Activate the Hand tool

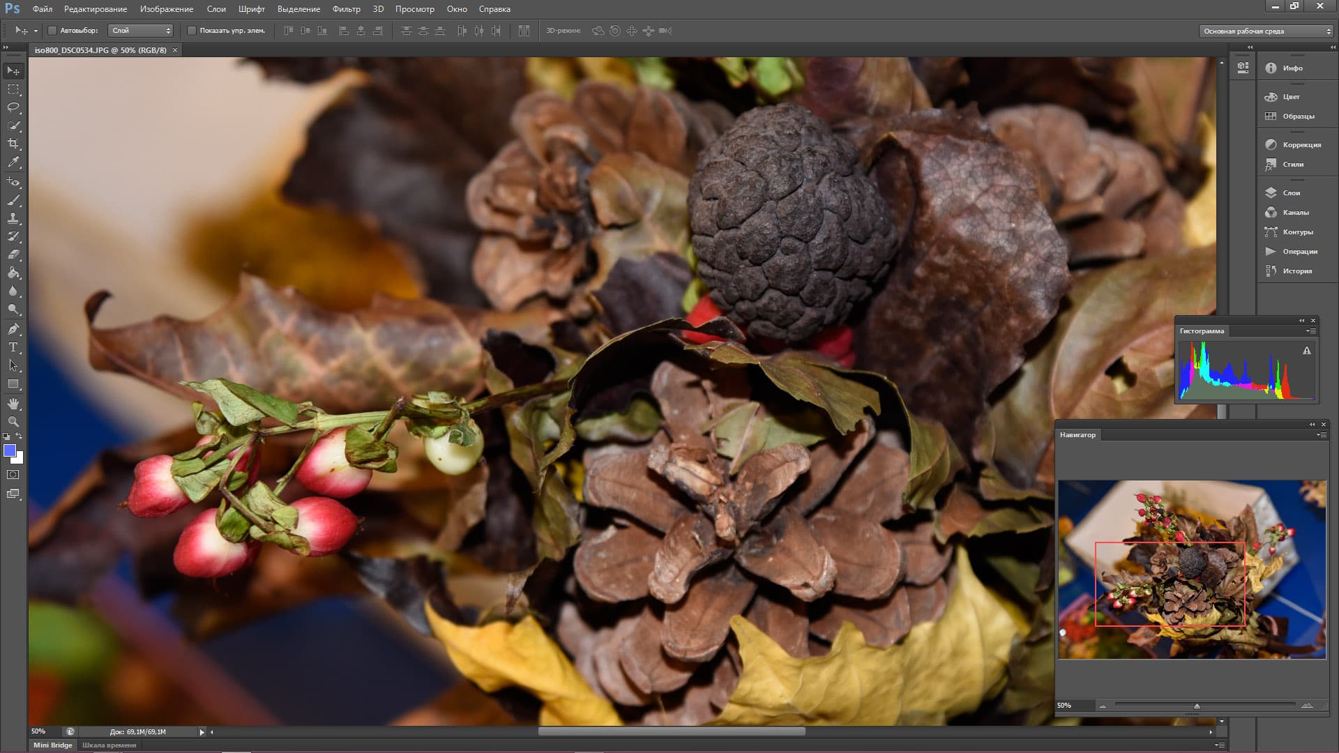13,404
